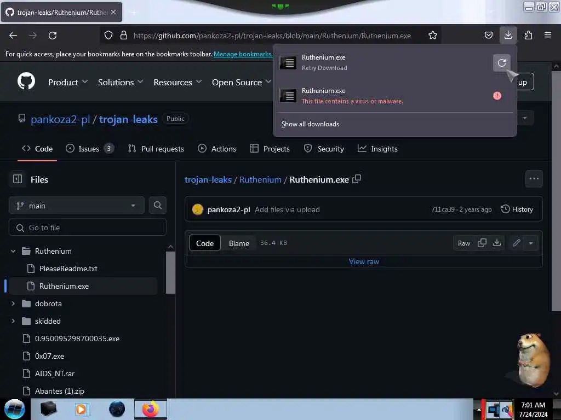Viewport: 561px width, 420px height.
Task: Open 0.950095298700035.exe file
Action: pos(77,339)
